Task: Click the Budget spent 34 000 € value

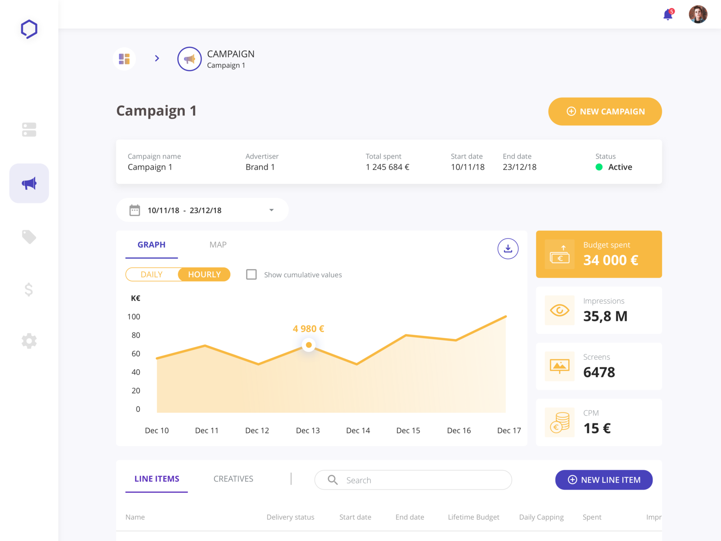Action: (611, 260)
